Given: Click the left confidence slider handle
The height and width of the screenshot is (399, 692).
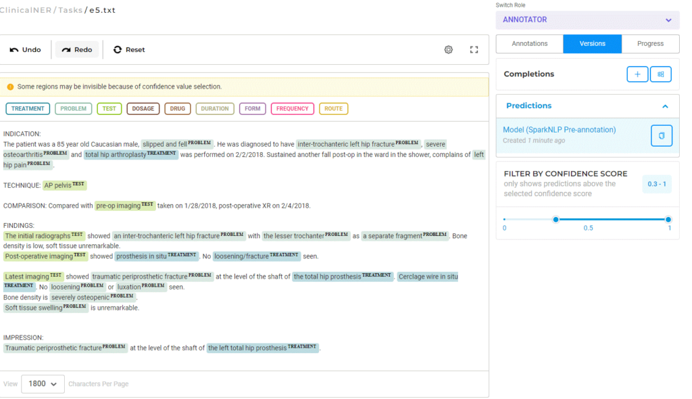Looking at the screenshot, I should [x=555, y=219].
